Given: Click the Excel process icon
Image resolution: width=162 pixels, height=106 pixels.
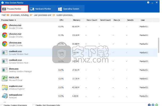Looking at the screenshot, I should (5, 78).
